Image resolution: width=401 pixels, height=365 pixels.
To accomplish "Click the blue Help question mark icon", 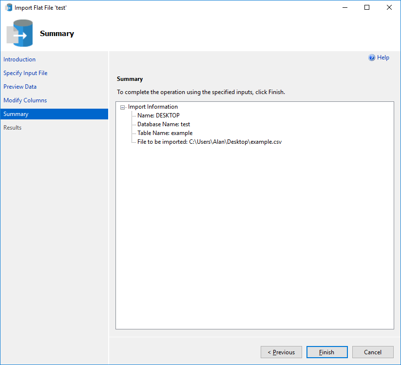I will click(x=371, y=58).
